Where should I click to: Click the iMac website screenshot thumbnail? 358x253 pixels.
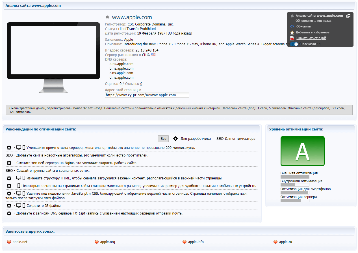(x=53, y=58)
